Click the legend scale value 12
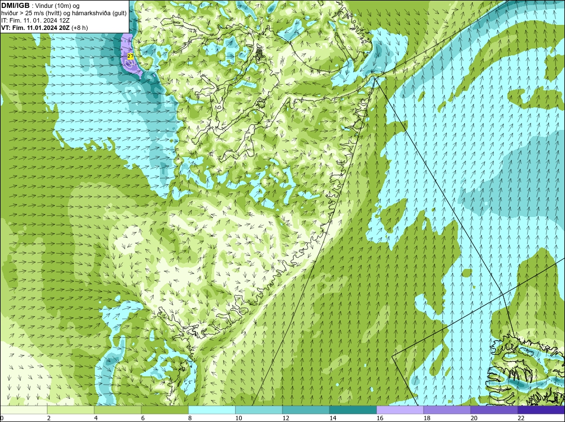Screen dimensions: 565x422 click(285, 418)
